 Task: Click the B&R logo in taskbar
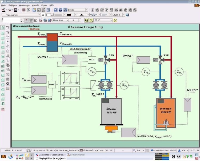[x=3, y=156]
